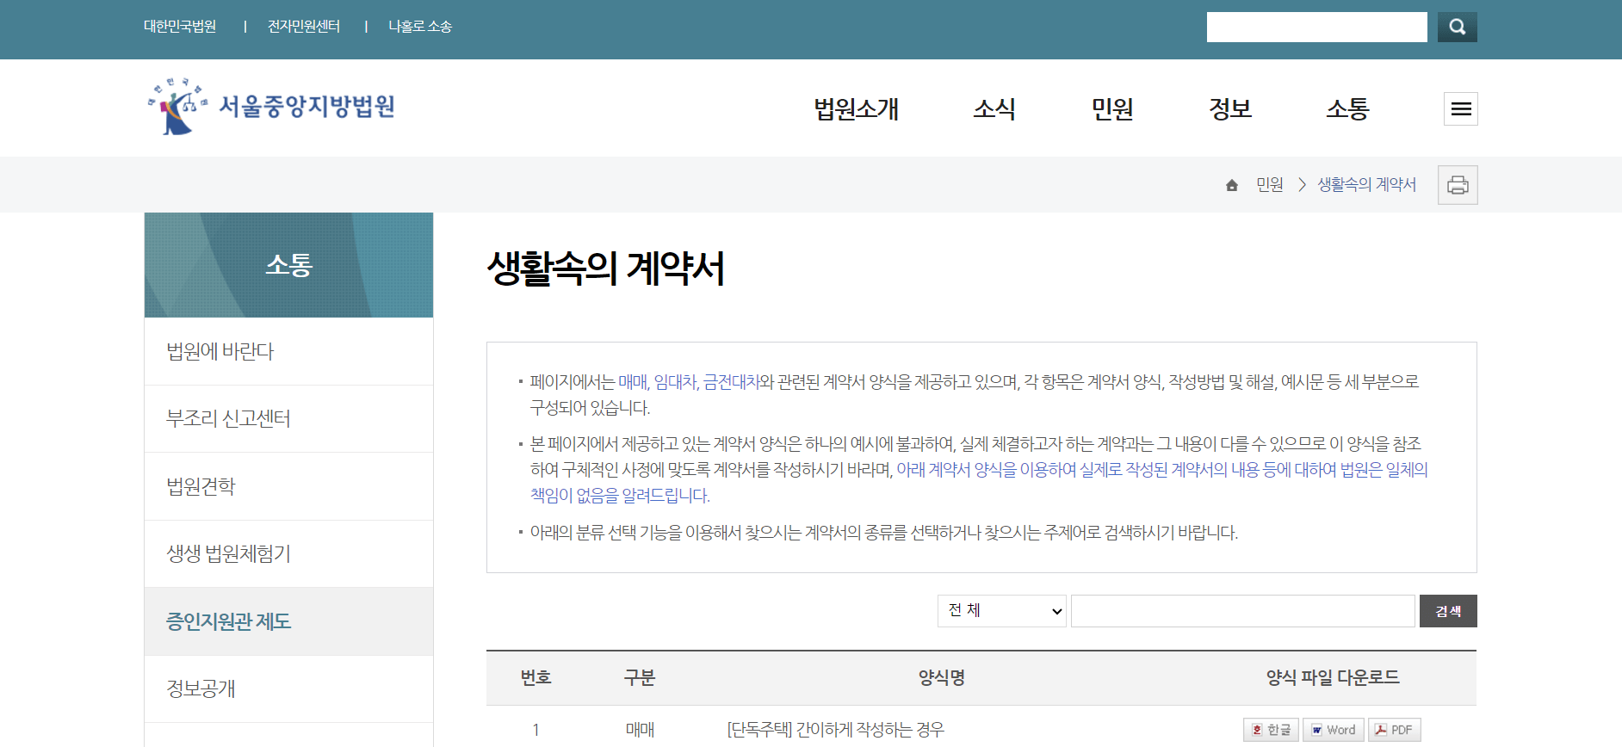Click 민원 in the breadcrumb

[x=1269, y=185]
